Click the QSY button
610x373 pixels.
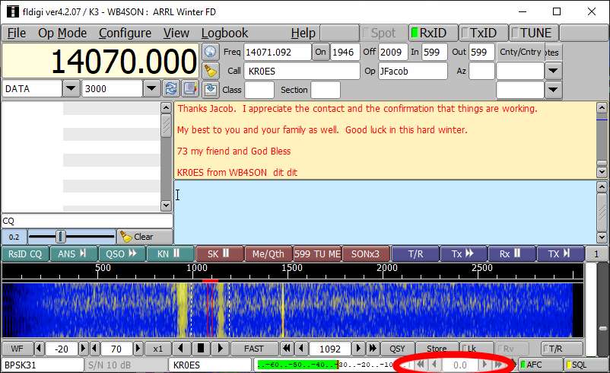tap(397, 348)
